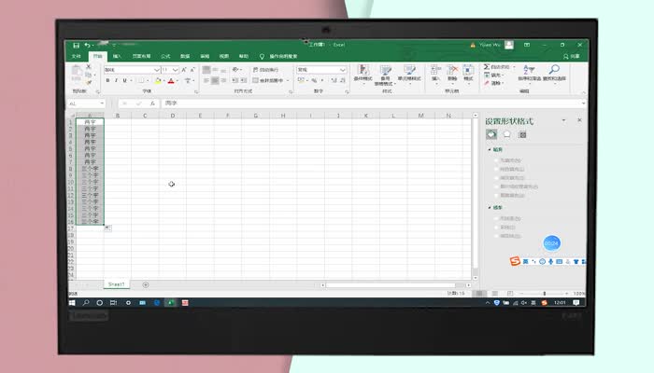Click the red Font Color swatch
Image resolution: width=654 pixels, height=373 pixels.
coord(171,80)
